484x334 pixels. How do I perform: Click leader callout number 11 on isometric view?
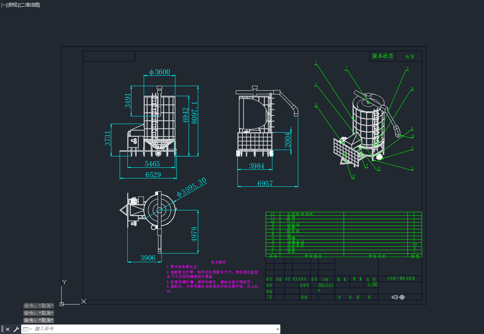click(379, 168)
